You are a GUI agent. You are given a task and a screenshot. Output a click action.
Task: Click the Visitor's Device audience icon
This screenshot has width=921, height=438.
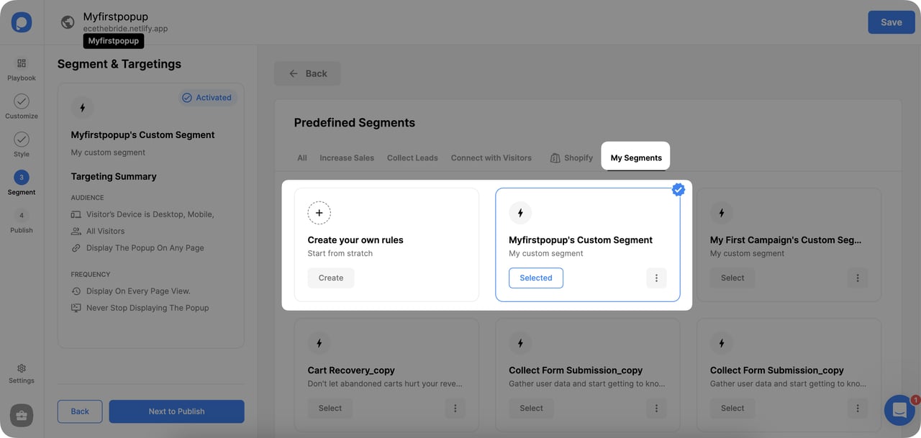(76, 214)
